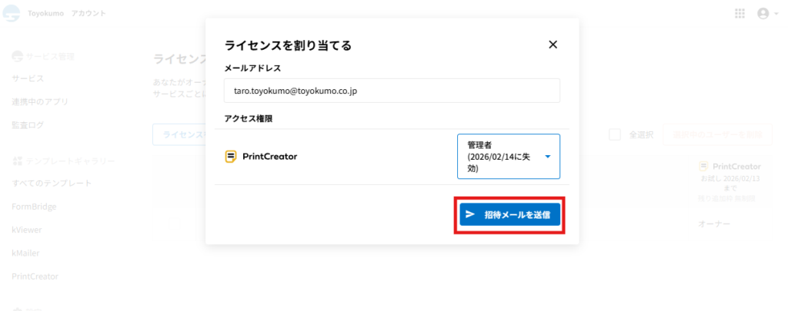Open the 管理者 access permission dropdown
Image resolution: width=788 pixels, height=311 pixels.
(508, 157)
